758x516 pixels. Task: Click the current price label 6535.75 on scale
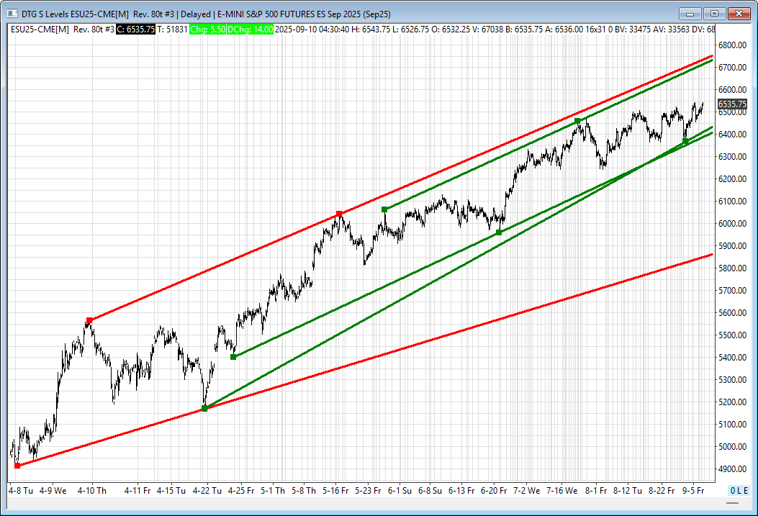[x=732, y=104]
